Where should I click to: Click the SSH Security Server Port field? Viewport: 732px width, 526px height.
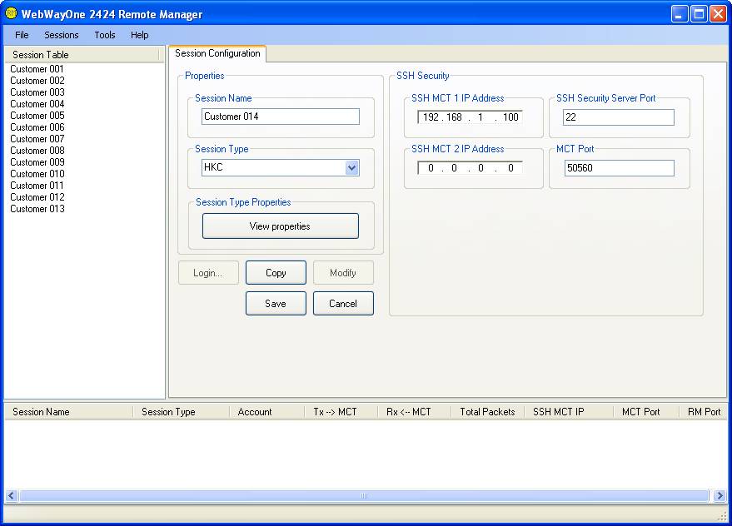(x=618, y=117)
